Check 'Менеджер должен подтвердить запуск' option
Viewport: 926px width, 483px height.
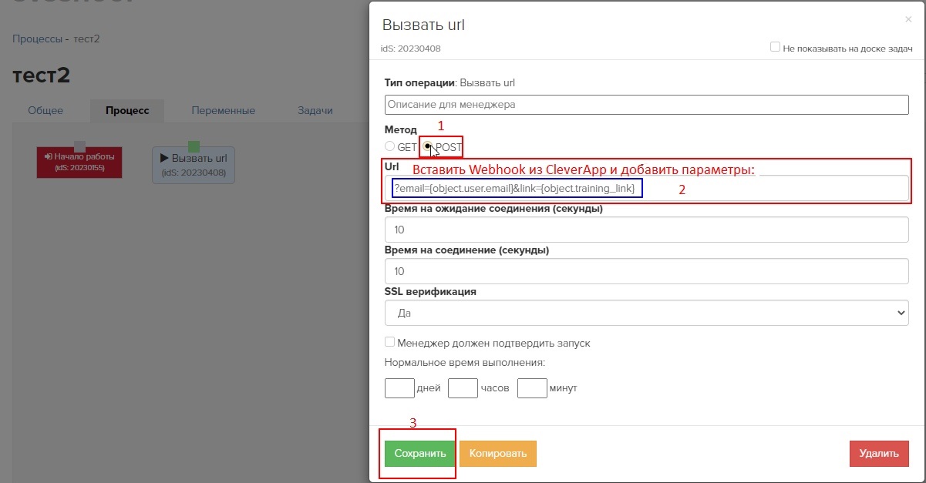click(390, 342)
